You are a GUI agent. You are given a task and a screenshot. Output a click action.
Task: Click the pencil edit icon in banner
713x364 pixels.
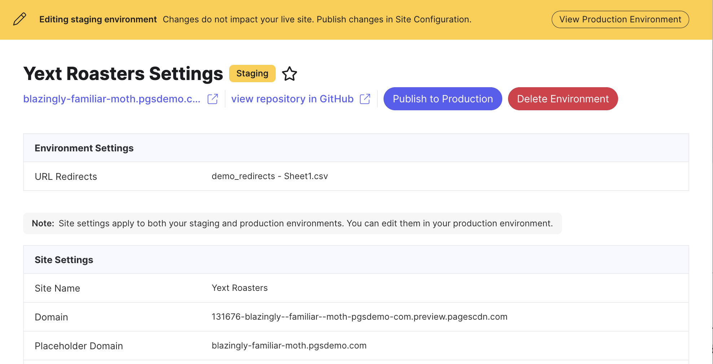pyautogui.click(x=19, y=19)
